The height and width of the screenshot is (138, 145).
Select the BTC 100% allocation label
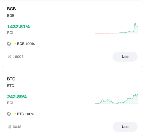[26, 114]
